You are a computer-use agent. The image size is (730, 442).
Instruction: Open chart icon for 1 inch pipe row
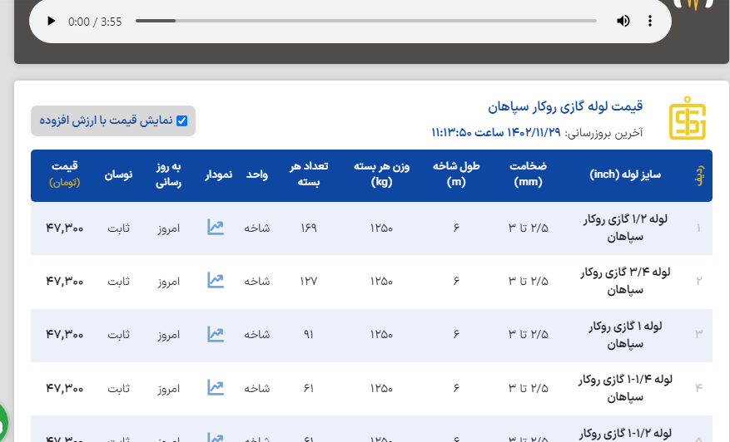(216, 334)
